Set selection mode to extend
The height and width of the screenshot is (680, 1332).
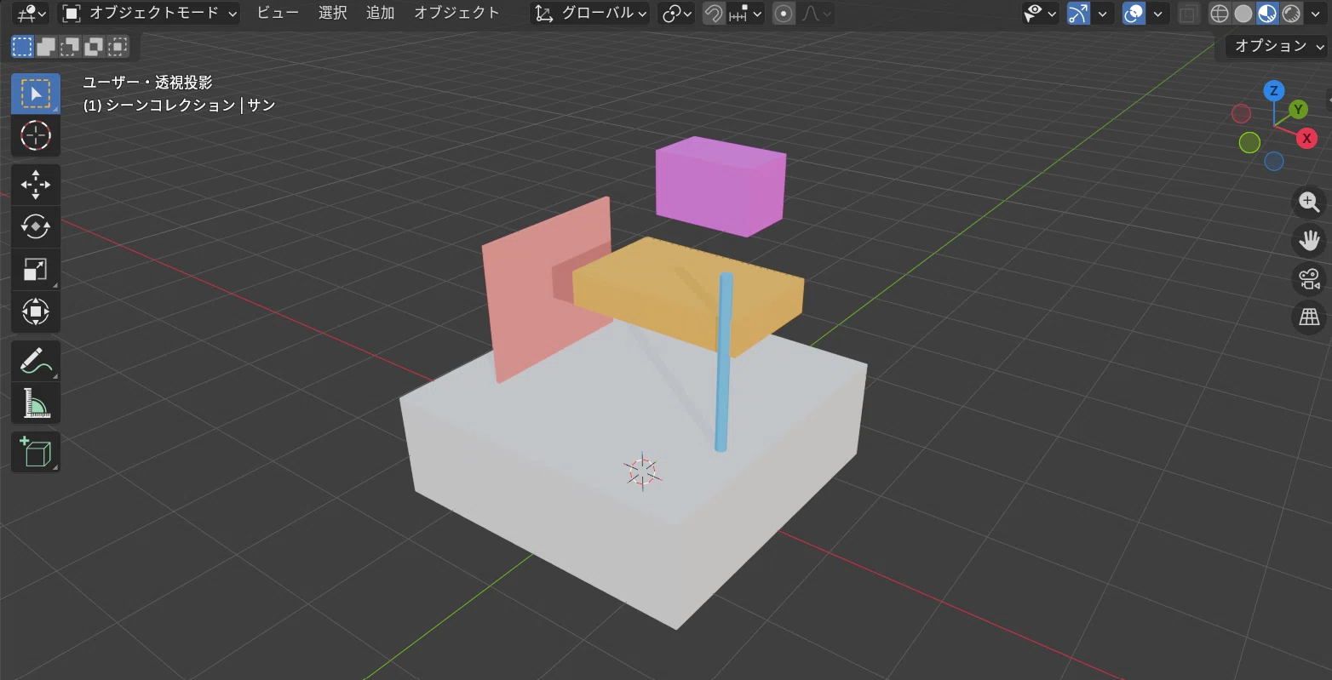[46, 46]
